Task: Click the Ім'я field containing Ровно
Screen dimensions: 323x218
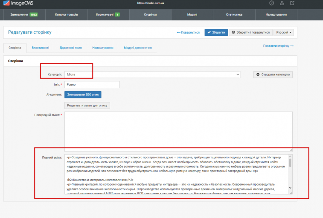Action: point(92,85)
